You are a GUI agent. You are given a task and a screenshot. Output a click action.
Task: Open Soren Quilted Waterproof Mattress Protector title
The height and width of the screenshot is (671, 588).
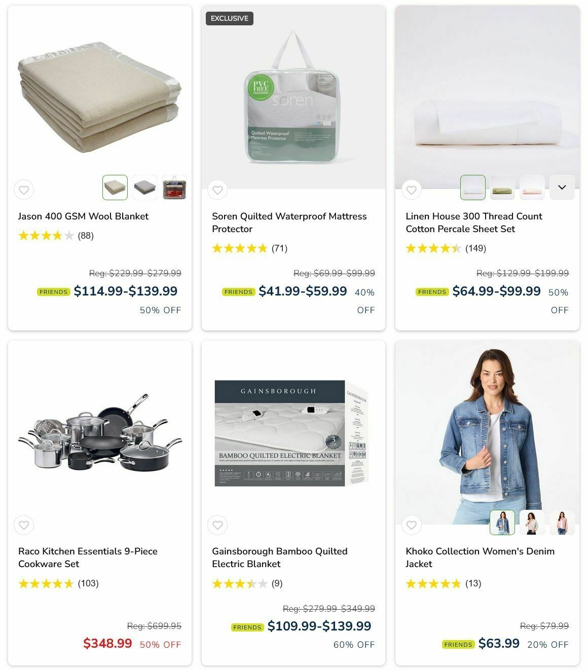(x=289, y=222)
